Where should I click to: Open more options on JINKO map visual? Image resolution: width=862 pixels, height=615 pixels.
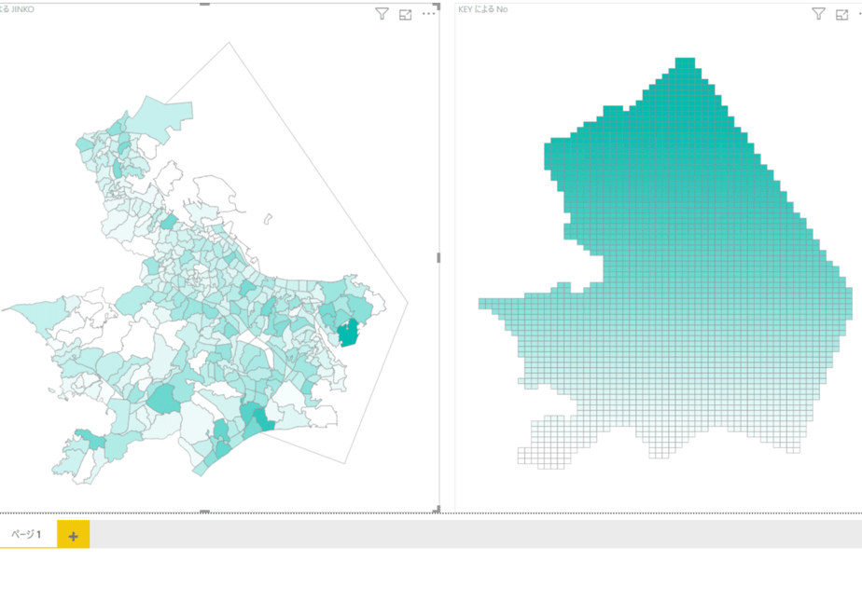[x=428, y=14]
